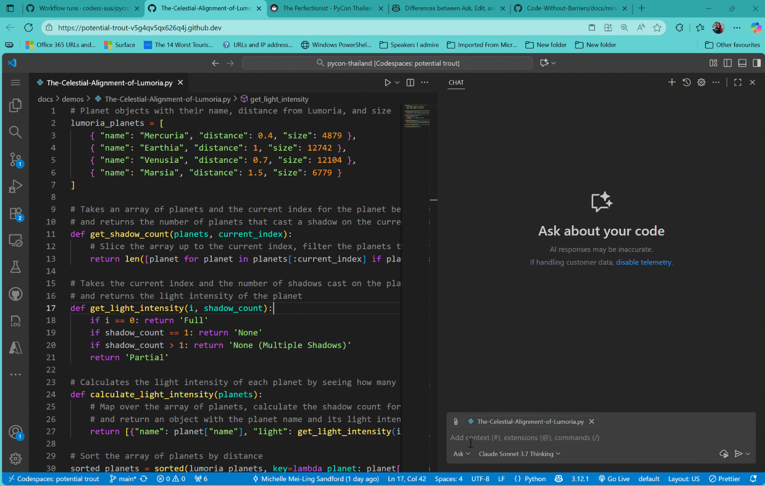This screenshot has width=765, height=486.
Task: Enter full screen chat mode
Action: point(738,82)
